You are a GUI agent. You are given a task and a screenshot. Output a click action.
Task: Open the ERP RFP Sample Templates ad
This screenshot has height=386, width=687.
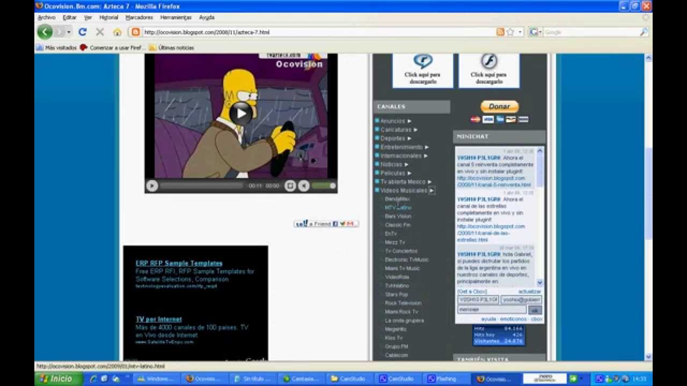[179, 263]
